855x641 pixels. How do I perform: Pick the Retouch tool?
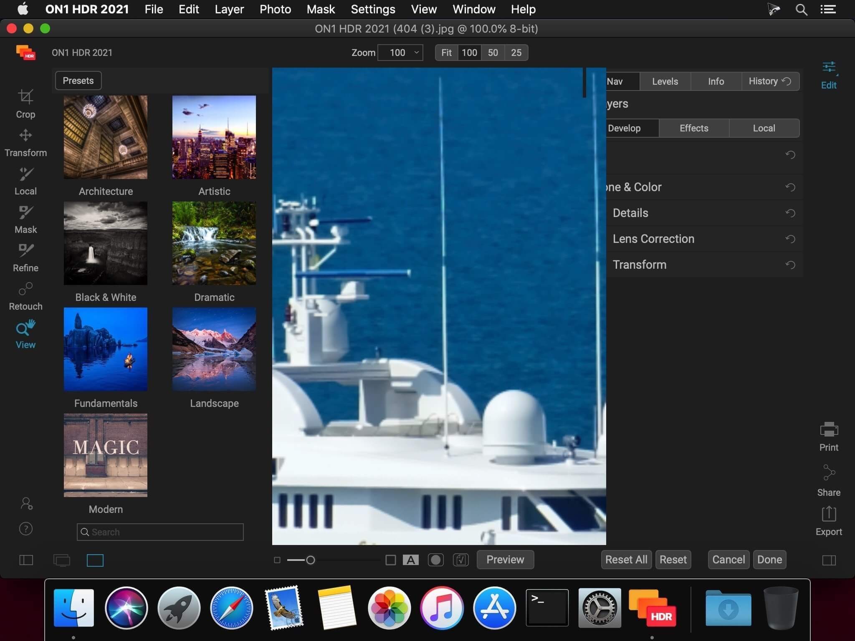pyautogui.click(x=25, y=296)
